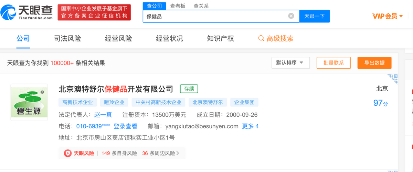Screen dimensions: 413x172
Task: Click the 导出数据 button
Action: tap(374, 63)
